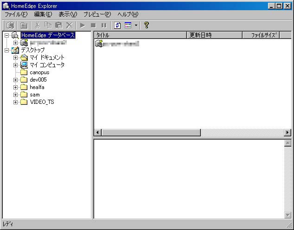
Task: Select マイ ドキュメント tree item
Action: click(x=47, y=57)
